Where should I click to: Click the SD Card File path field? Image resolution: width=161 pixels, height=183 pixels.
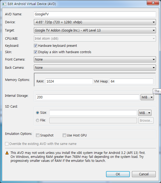tap(93, 120)
